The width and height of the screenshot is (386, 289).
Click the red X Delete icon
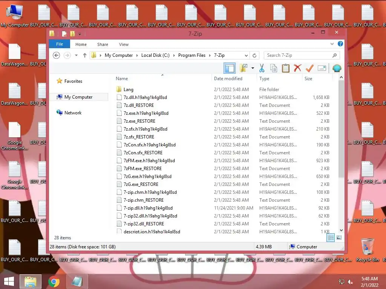click(297, 68)
